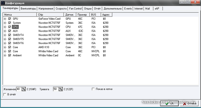201x108 pixels.
Task: Confirm with the OK button
Action: [x=169, y=103]
